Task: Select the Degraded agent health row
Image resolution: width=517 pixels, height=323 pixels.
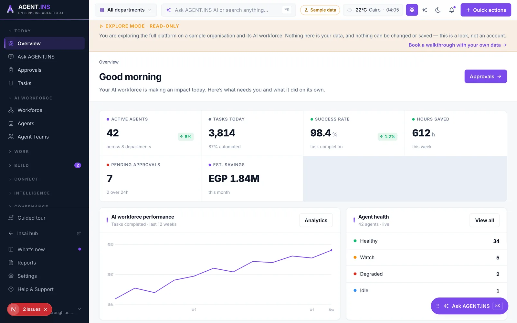Action: (x=426, y=274)
